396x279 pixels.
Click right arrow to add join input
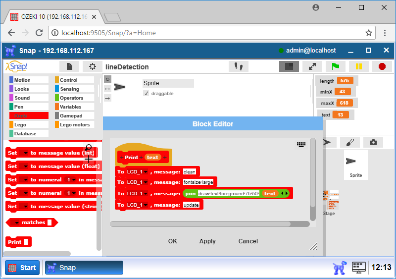[287, 193]
